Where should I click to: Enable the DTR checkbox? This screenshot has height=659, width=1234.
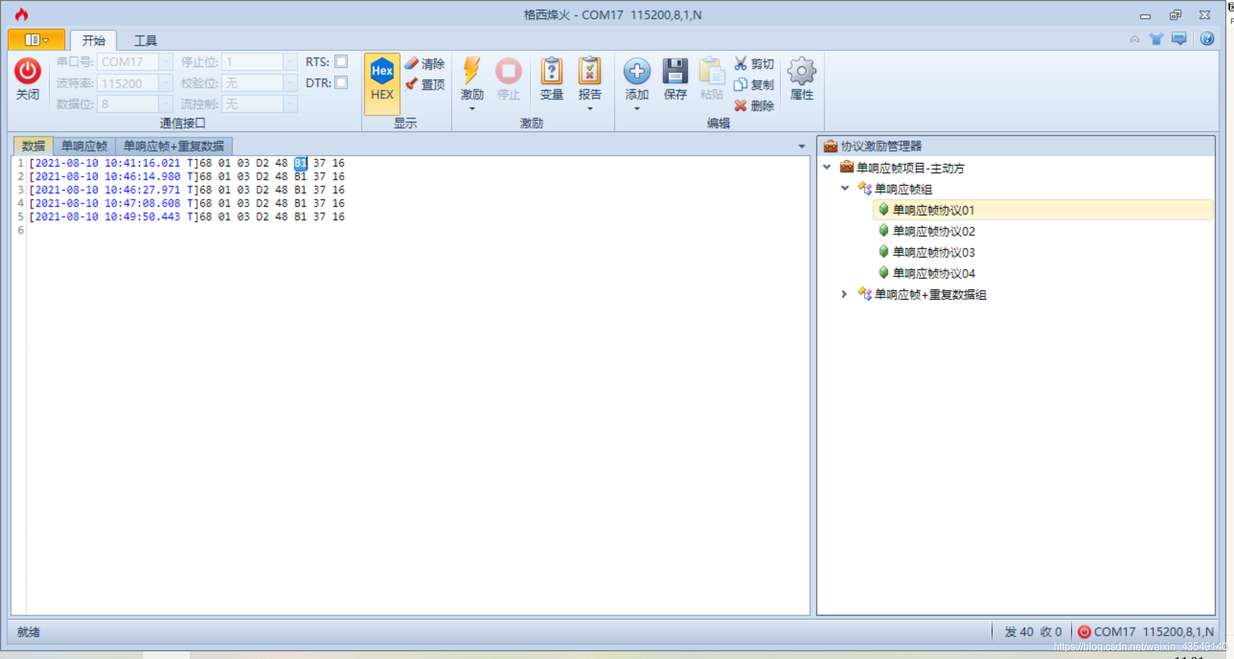pos(342,83)
